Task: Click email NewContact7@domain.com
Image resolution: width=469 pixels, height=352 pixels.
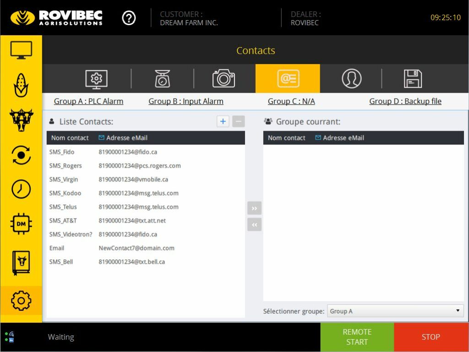Action: [x=136, y=248]
